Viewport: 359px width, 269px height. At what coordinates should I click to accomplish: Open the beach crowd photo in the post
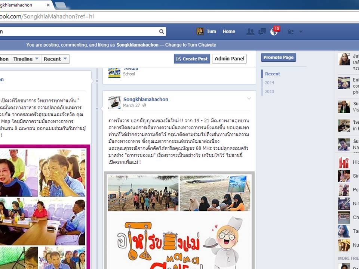[x=143, y=193]
